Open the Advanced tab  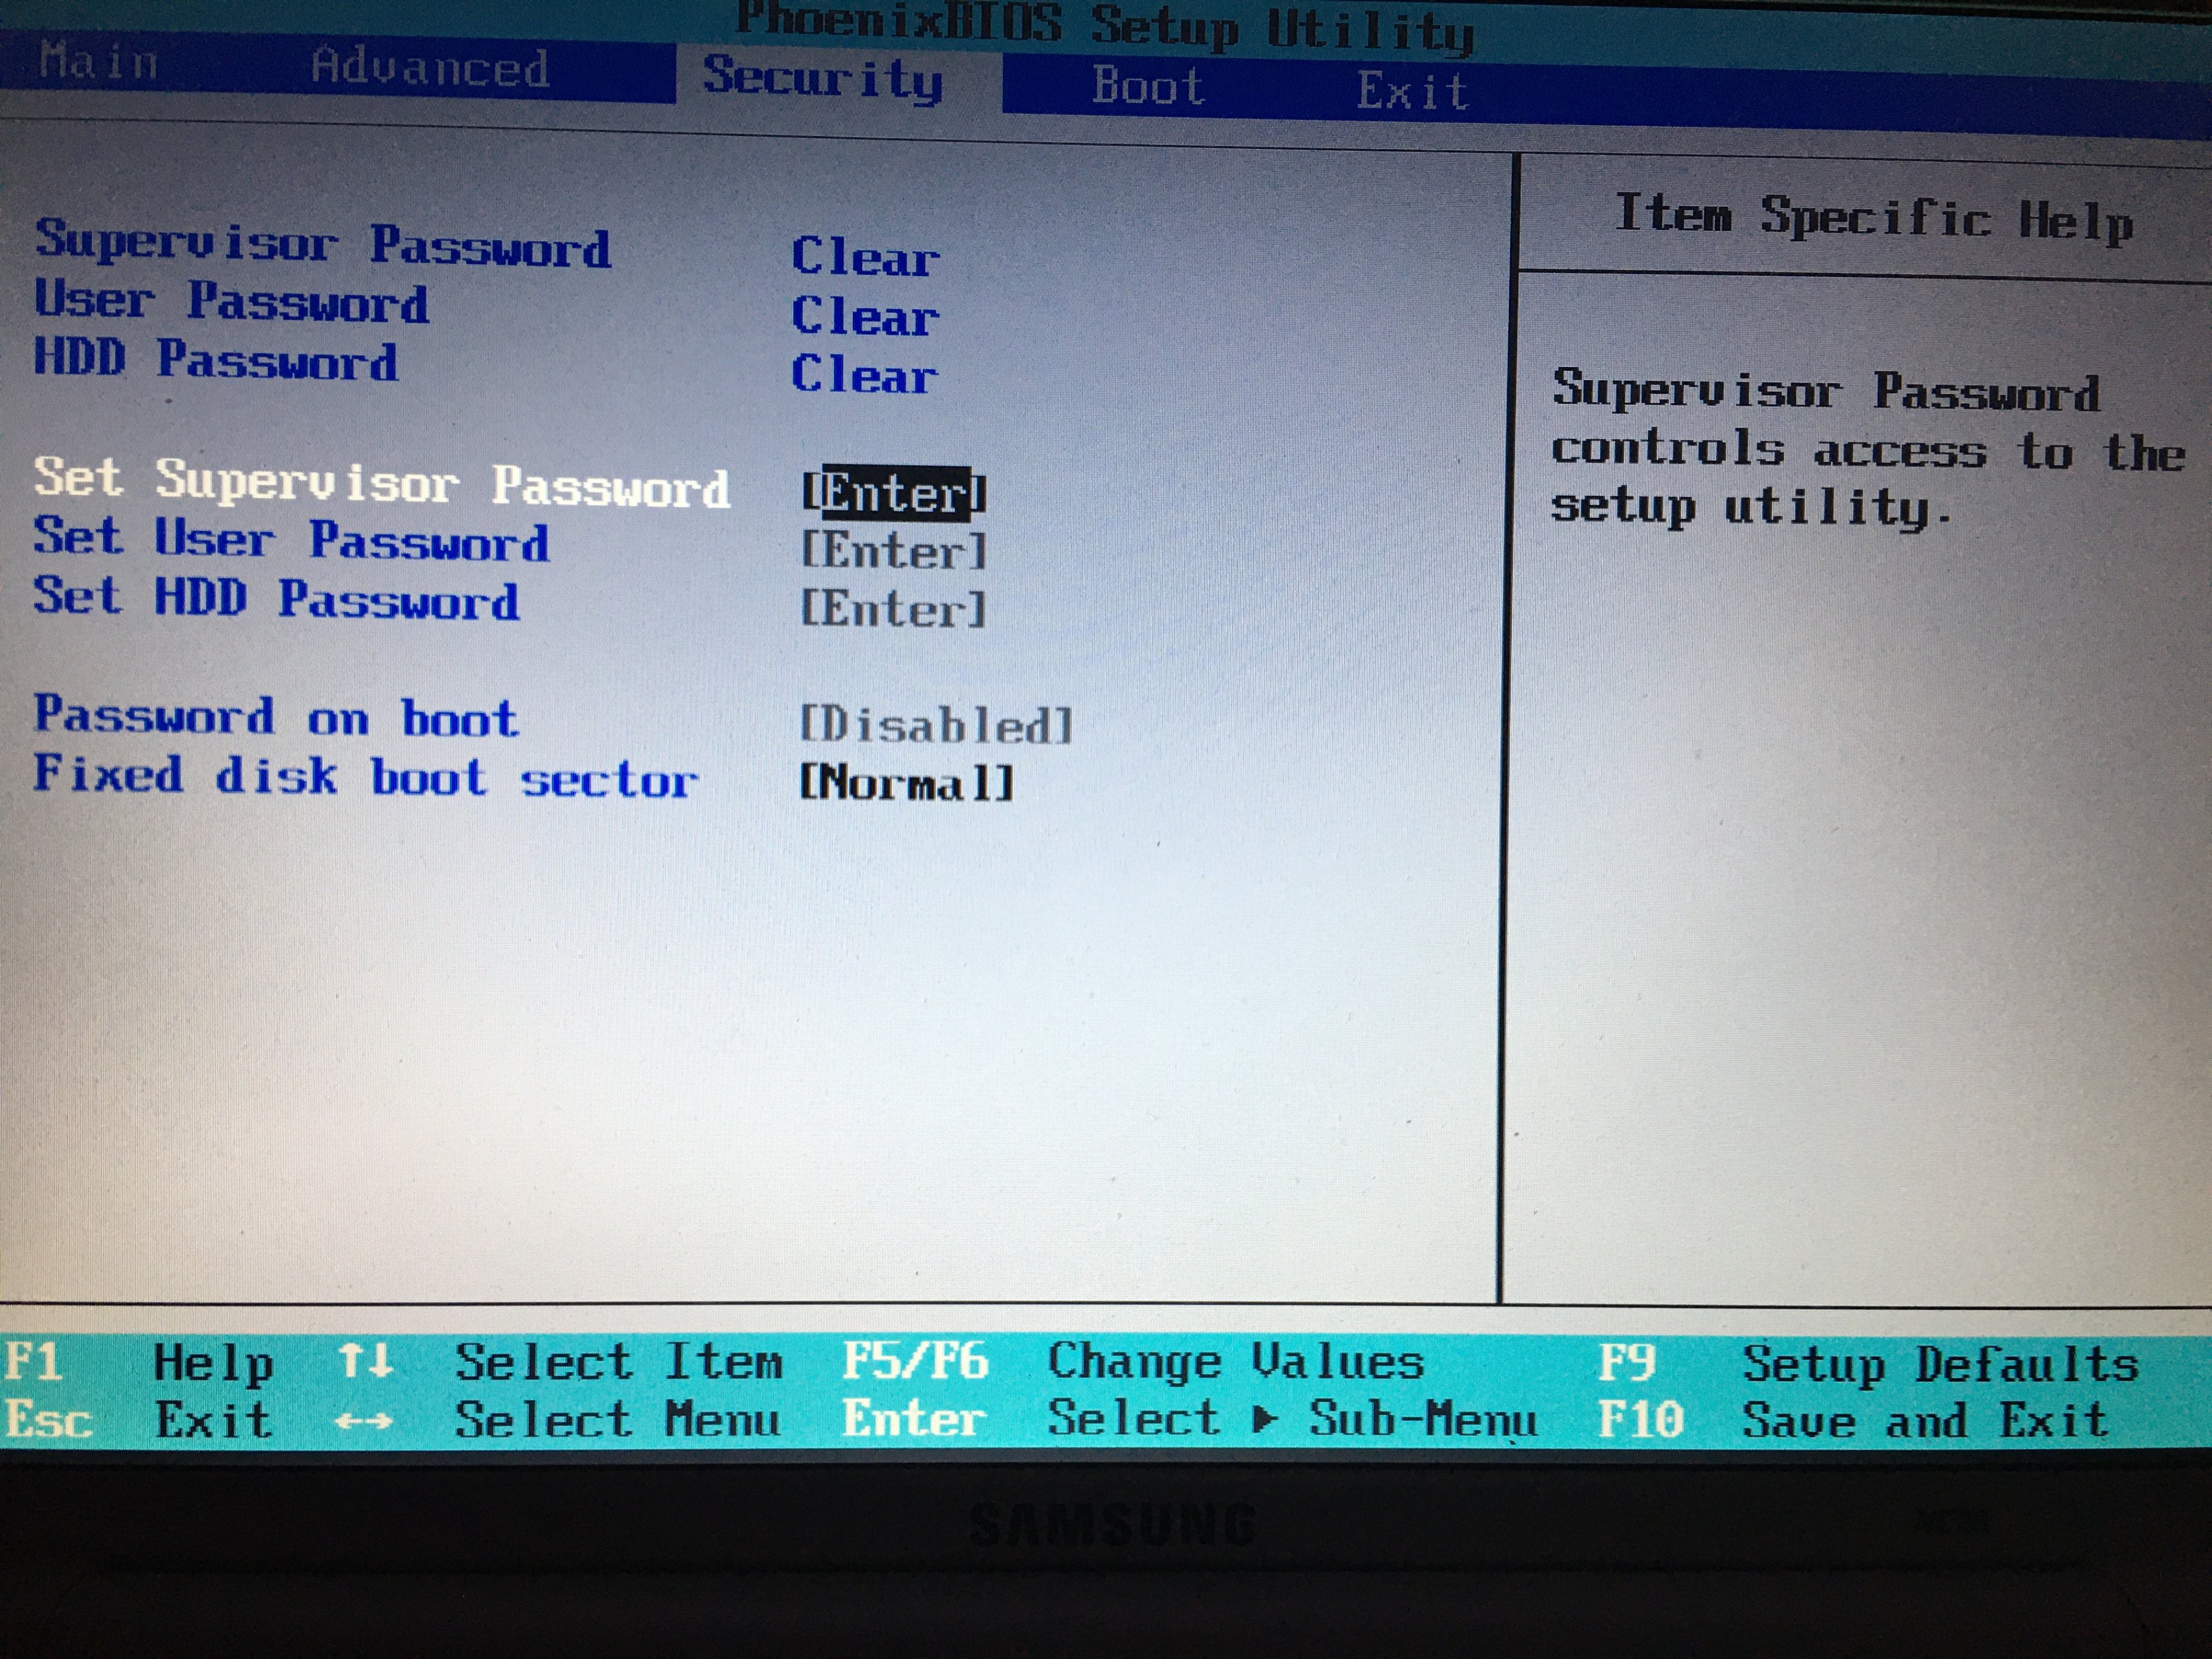coord(429,68)
